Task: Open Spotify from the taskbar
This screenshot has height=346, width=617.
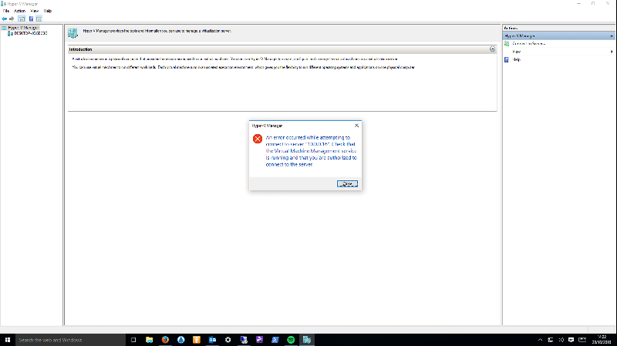Action: pyautogui.click(x=291, y=340)
